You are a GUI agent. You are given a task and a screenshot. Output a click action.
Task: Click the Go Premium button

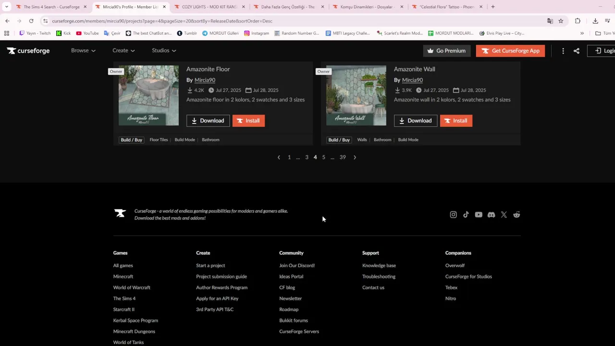click(x=447, y=50)
